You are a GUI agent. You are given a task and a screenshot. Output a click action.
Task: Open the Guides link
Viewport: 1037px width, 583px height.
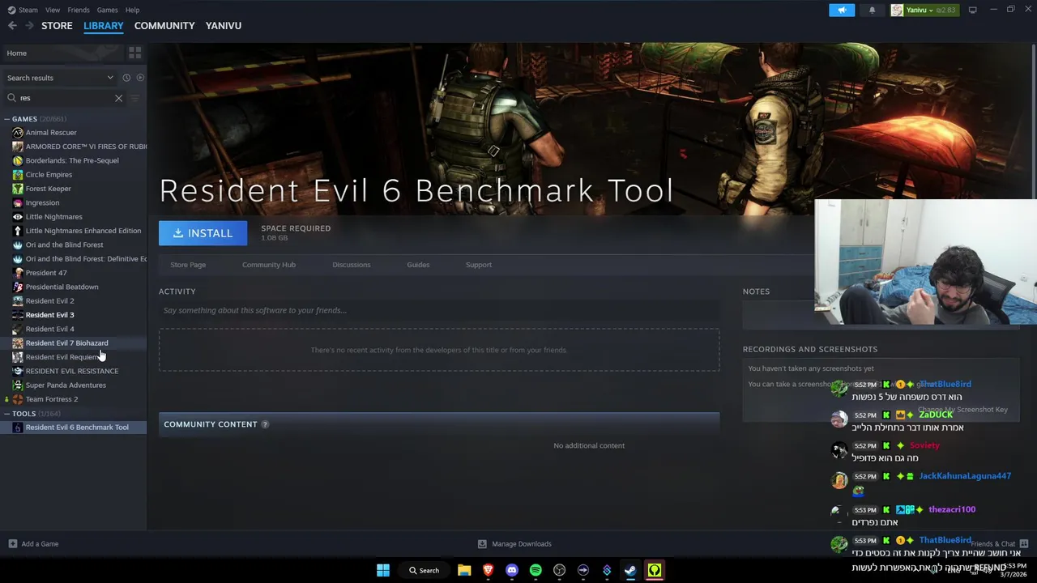(418, 265)
